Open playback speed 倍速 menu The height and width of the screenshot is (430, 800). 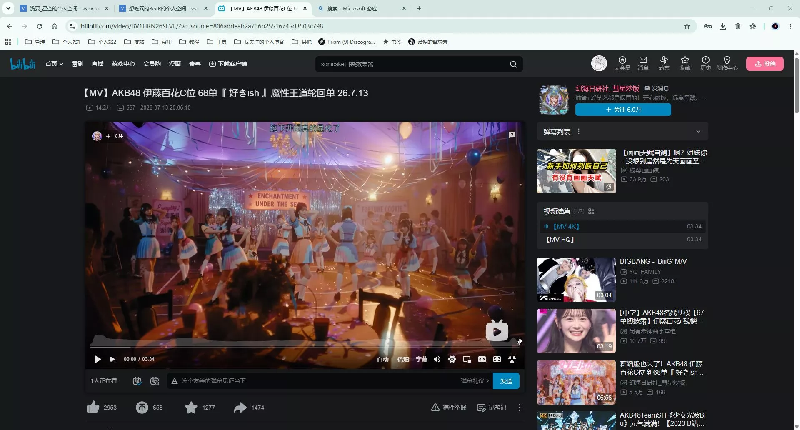(403, 359)
